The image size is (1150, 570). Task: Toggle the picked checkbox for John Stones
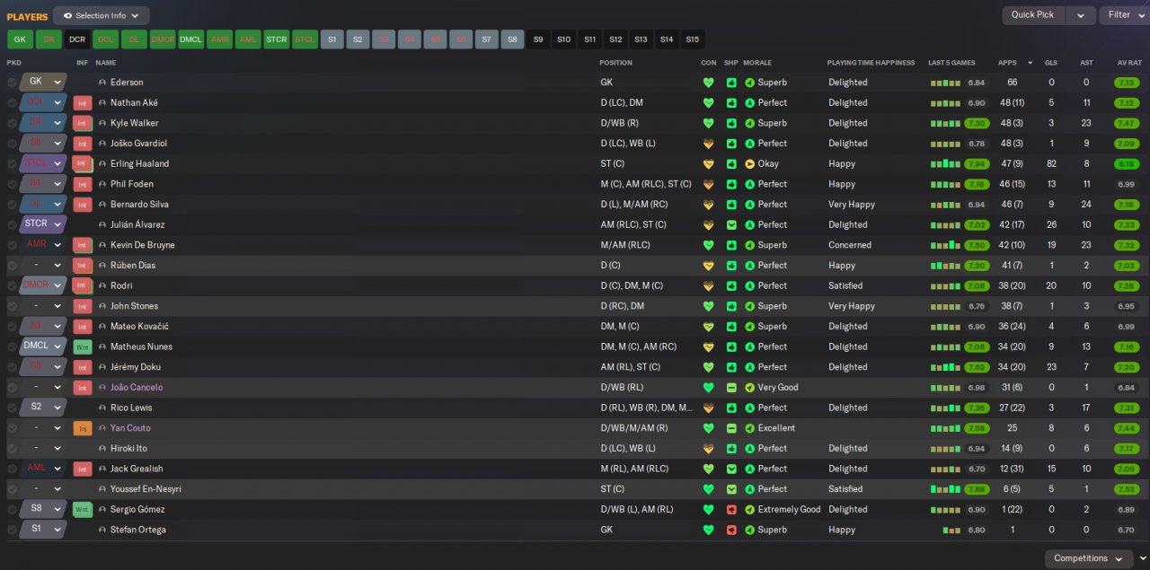[x=12, y=306]
